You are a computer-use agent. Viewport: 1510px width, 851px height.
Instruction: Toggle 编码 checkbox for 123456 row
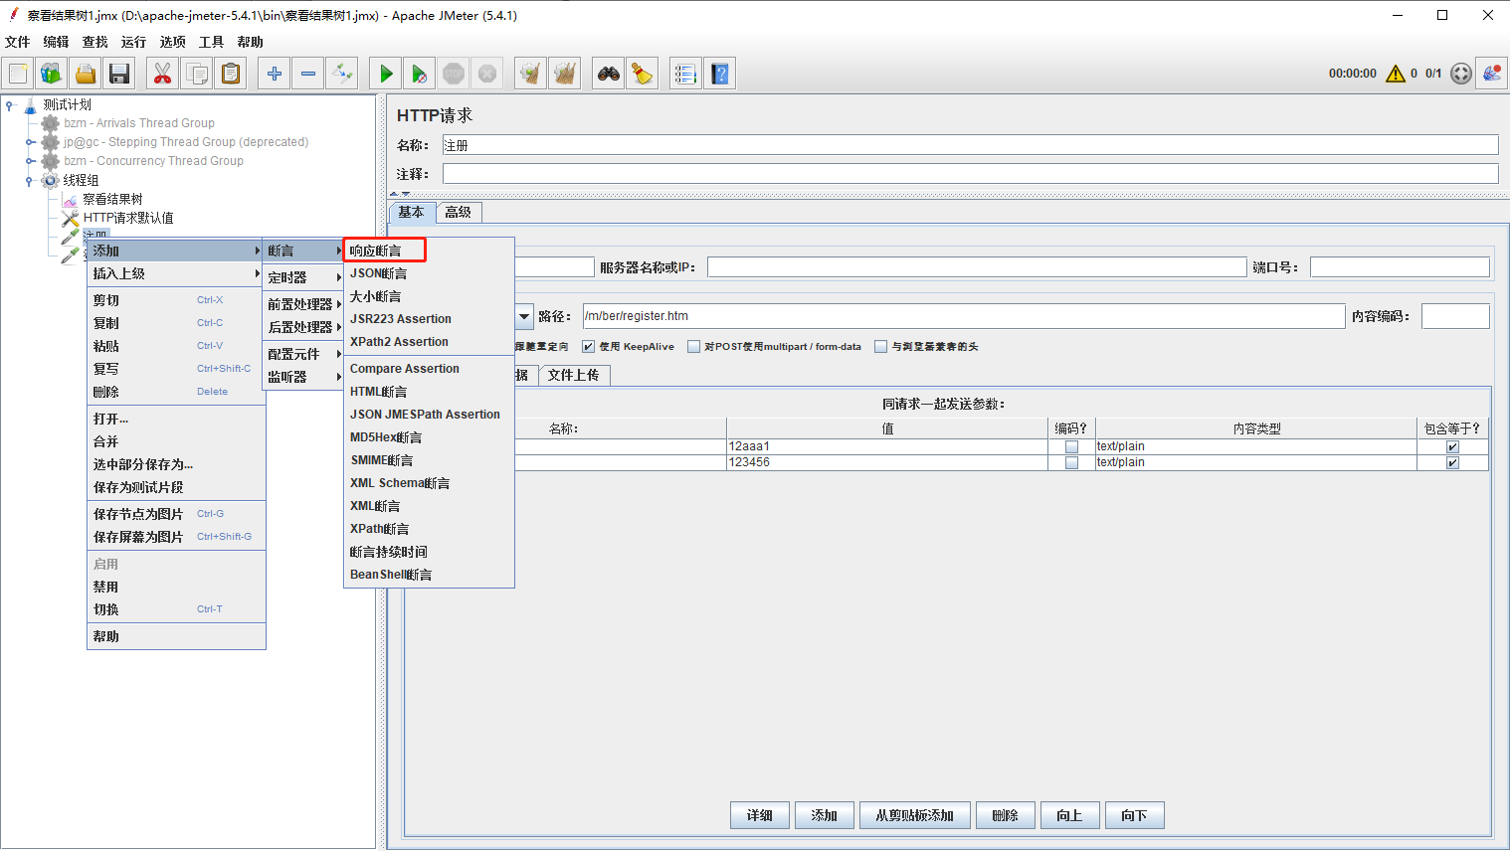[1071, 463]
